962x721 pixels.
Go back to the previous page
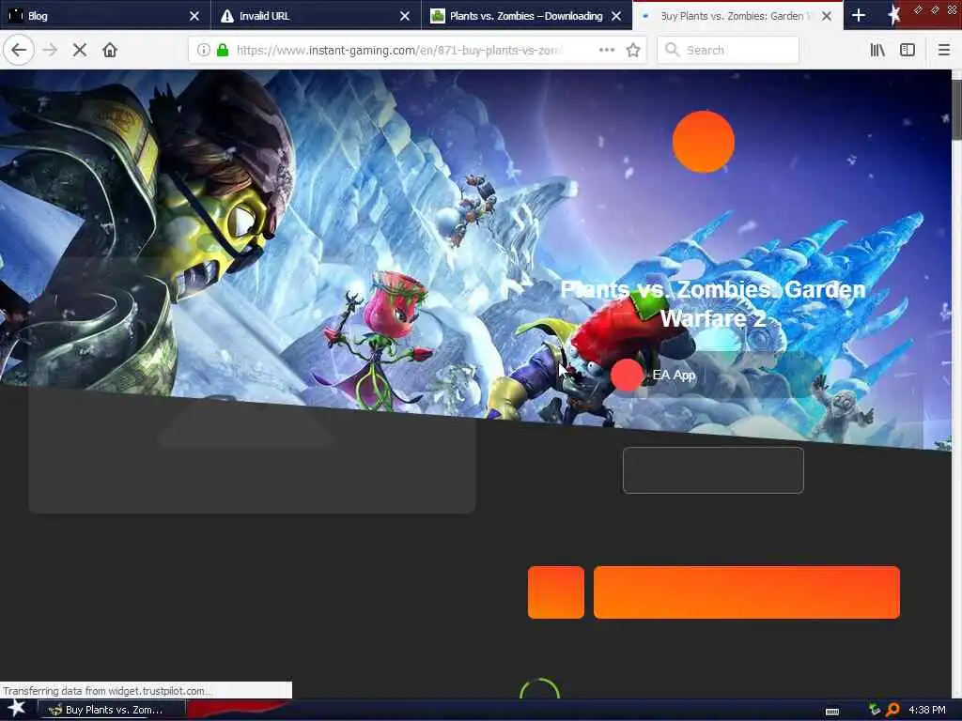(19, 50)
